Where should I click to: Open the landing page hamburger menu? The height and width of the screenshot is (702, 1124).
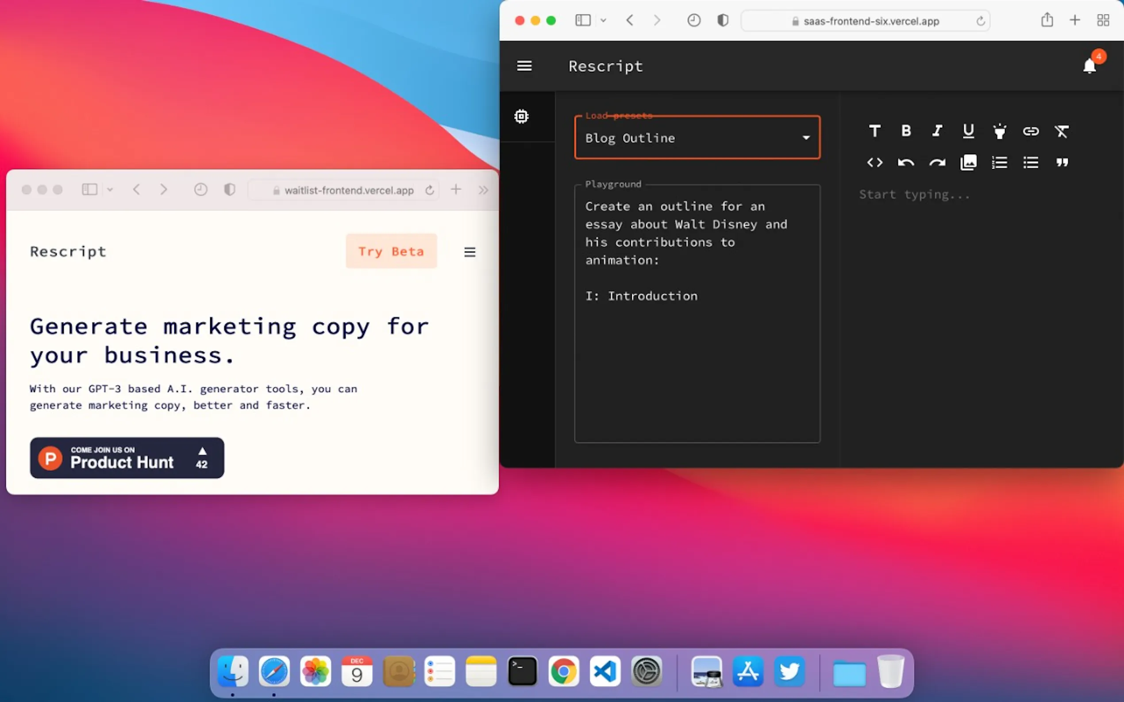pos(470,252)
